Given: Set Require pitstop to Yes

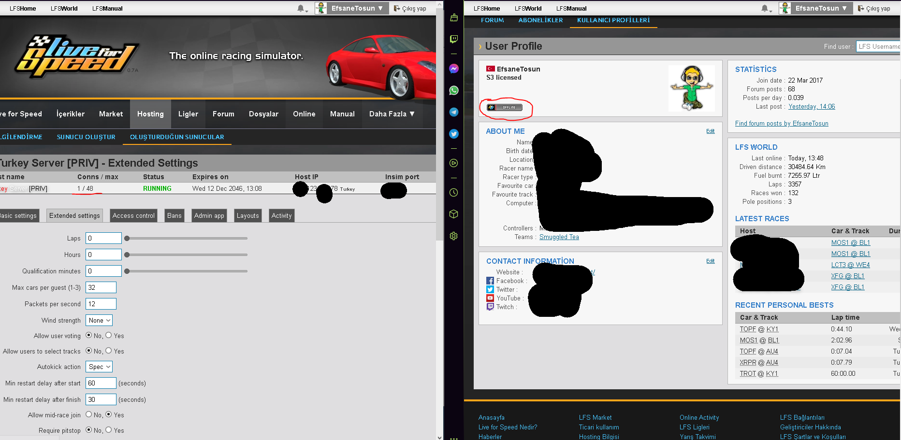Looking at the screenshot, I should (109, 430).
